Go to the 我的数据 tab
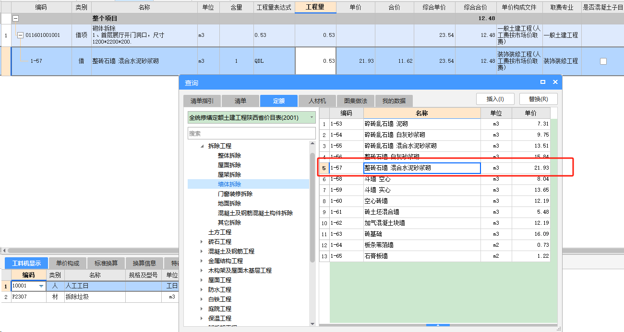Viewport: 624px width, 332px height. point(394,101)
